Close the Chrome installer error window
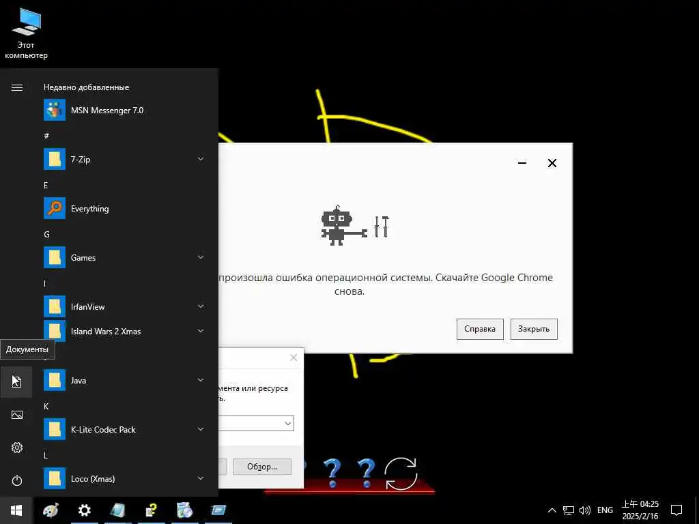The image size is (699, 524). point(552,163)
